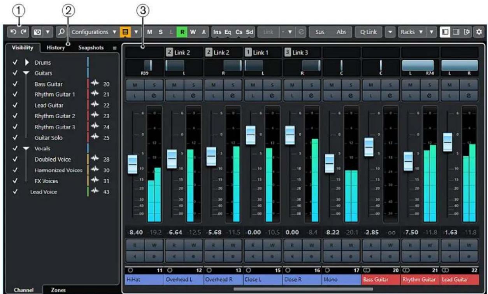Switch to the History tab
Image resolution: width=488 pixels, height=294 pixels.
pos(56,48)
